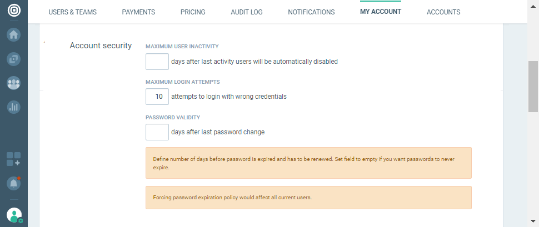The width and height of the screenshot is (539, 227).
Task: Select the My Account tab
Action: pos(381,12)
